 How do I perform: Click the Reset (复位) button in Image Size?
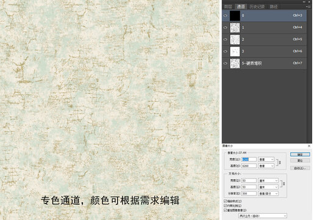click(300, 161)
